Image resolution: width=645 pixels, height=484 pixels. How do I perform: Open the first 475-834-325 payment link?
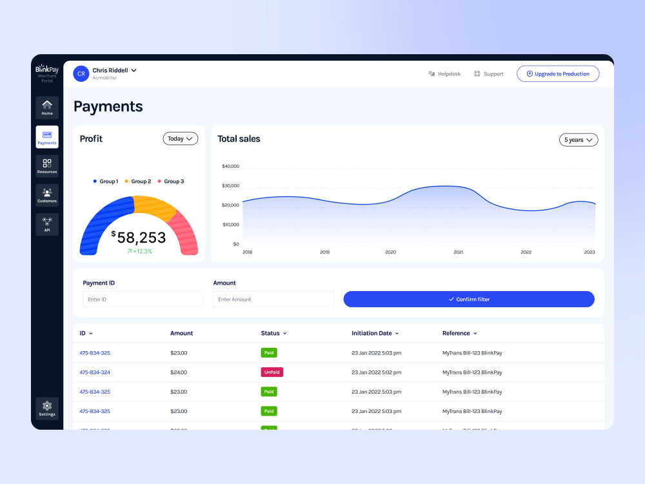(x=95, y=353)
